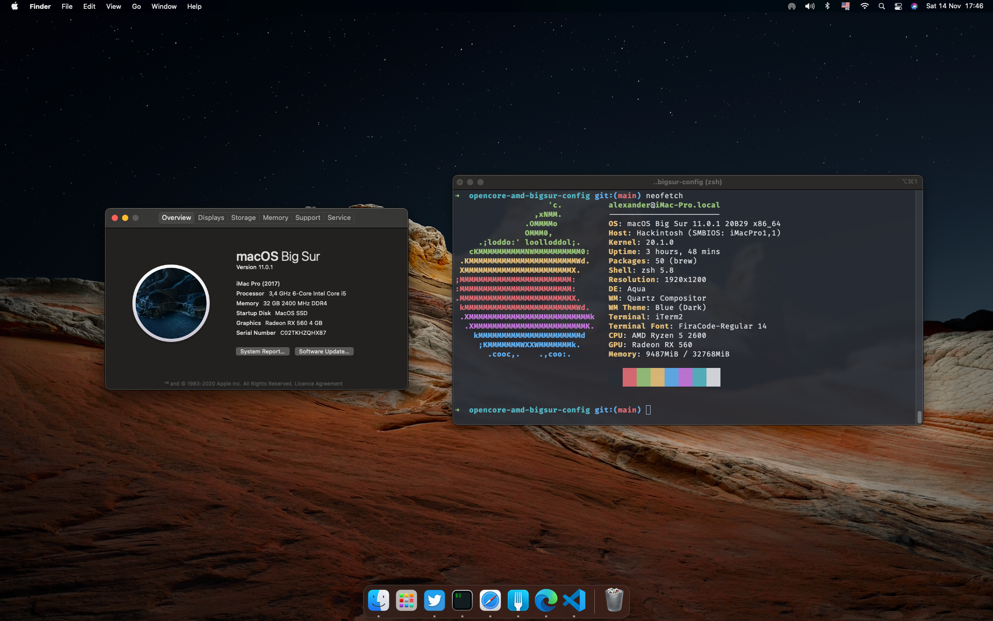Close the About This Mac window

tap(115, 218)
